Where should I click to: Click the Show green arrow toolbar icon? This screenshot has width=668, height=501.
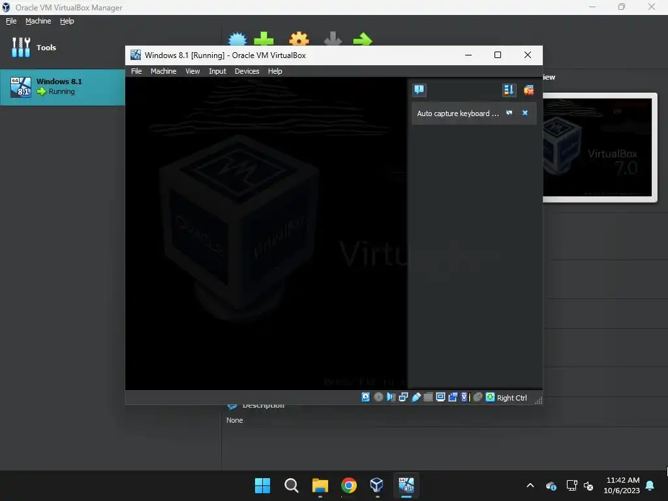click(x=363, y=39)
